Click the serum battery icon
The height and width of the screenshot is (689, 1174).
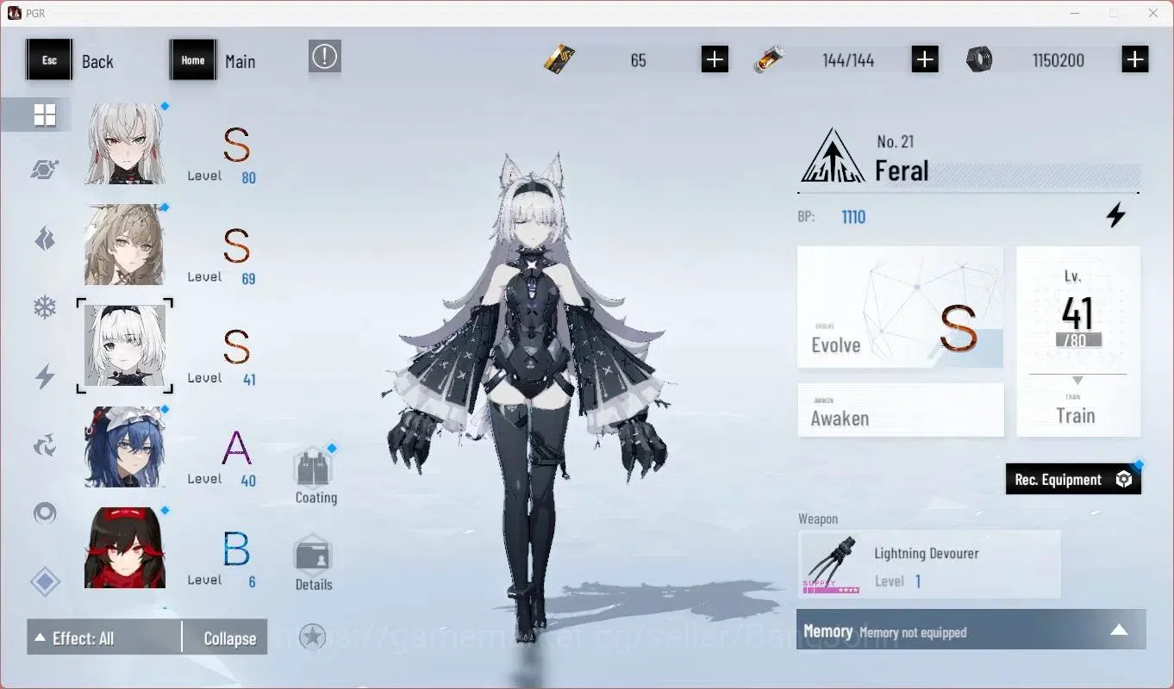click(x=768, y=60)
